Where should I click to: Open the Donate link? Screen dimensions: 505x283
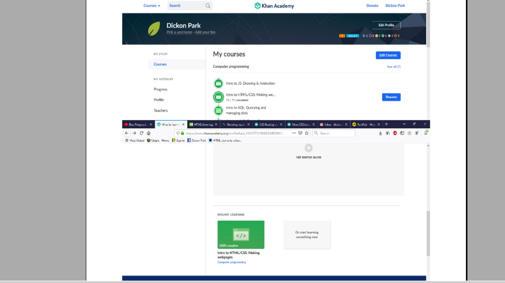tap(372, 6)
